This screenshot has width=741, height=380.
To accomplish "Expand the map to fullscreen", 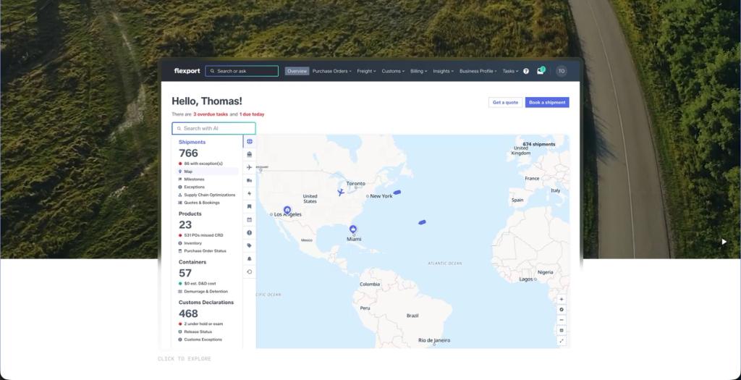I will (562, 341).
